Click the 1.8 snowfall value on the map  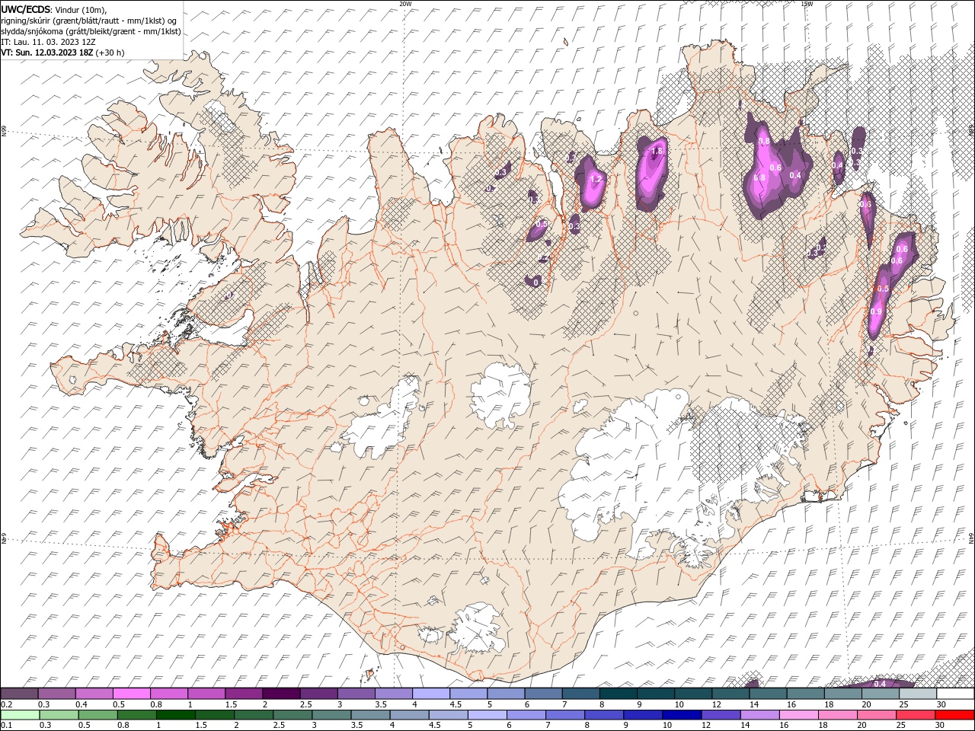(657, 152)
